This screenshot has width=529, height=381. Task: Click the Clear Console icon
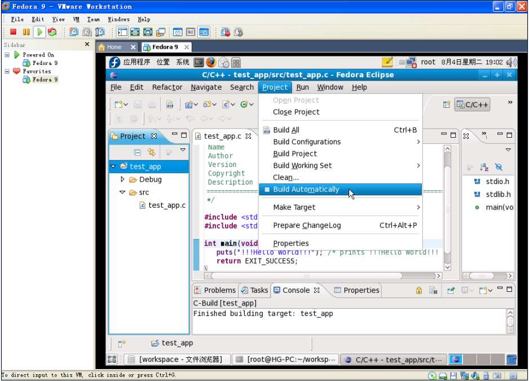[x=433, y=290]
